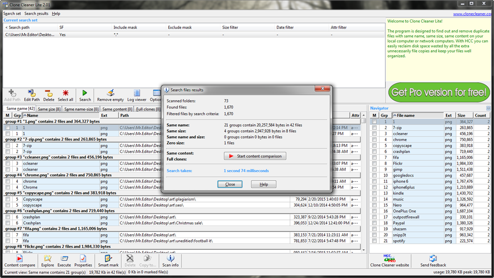This screenshot has width=494, height=278.
Task: Close the Search files results dialog with X
Action: click(x=322, y=88)
